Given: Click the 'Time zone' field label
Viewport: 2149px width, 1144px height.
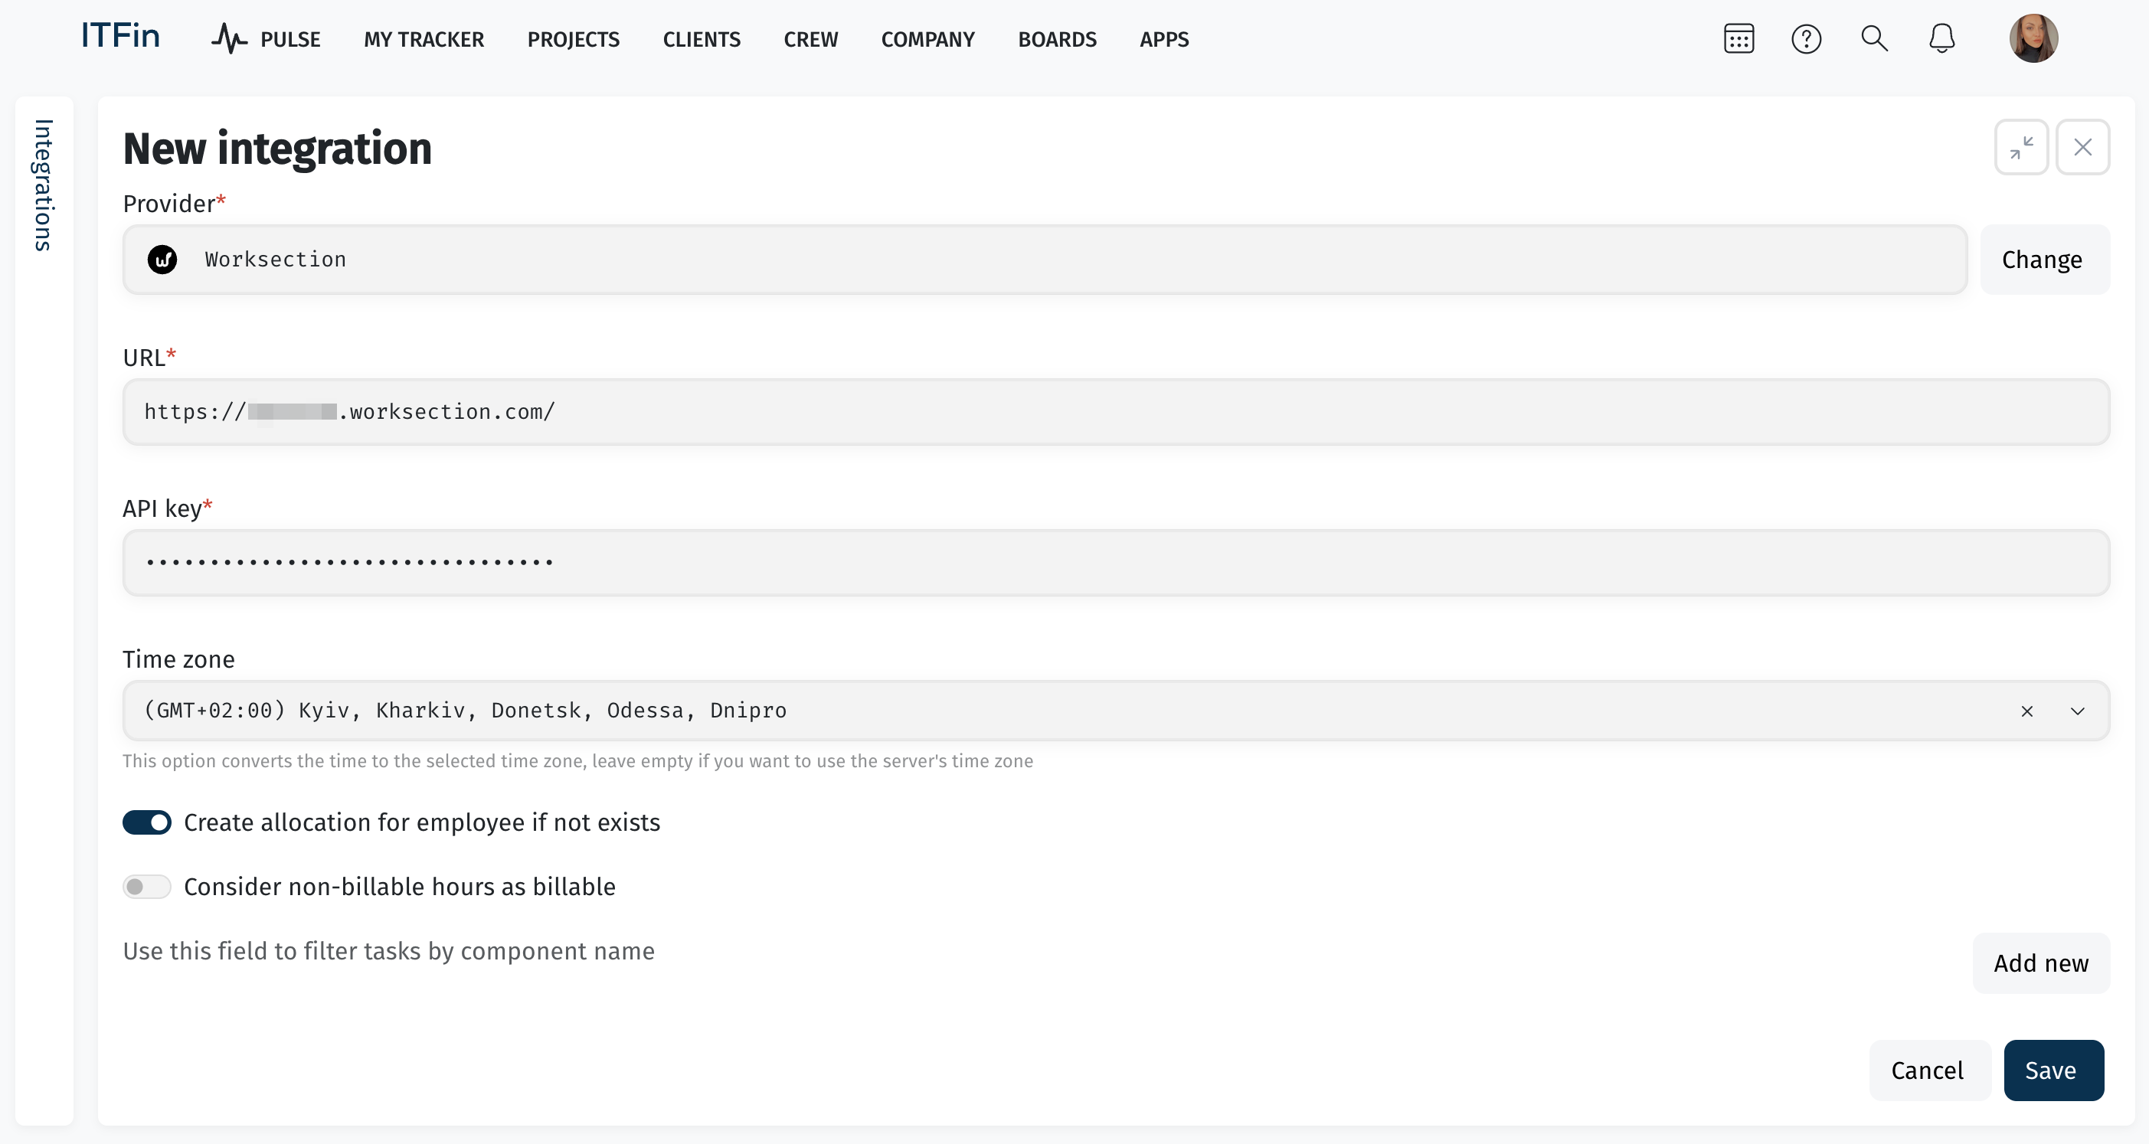Looking at the screenshot, I should 178,659.
